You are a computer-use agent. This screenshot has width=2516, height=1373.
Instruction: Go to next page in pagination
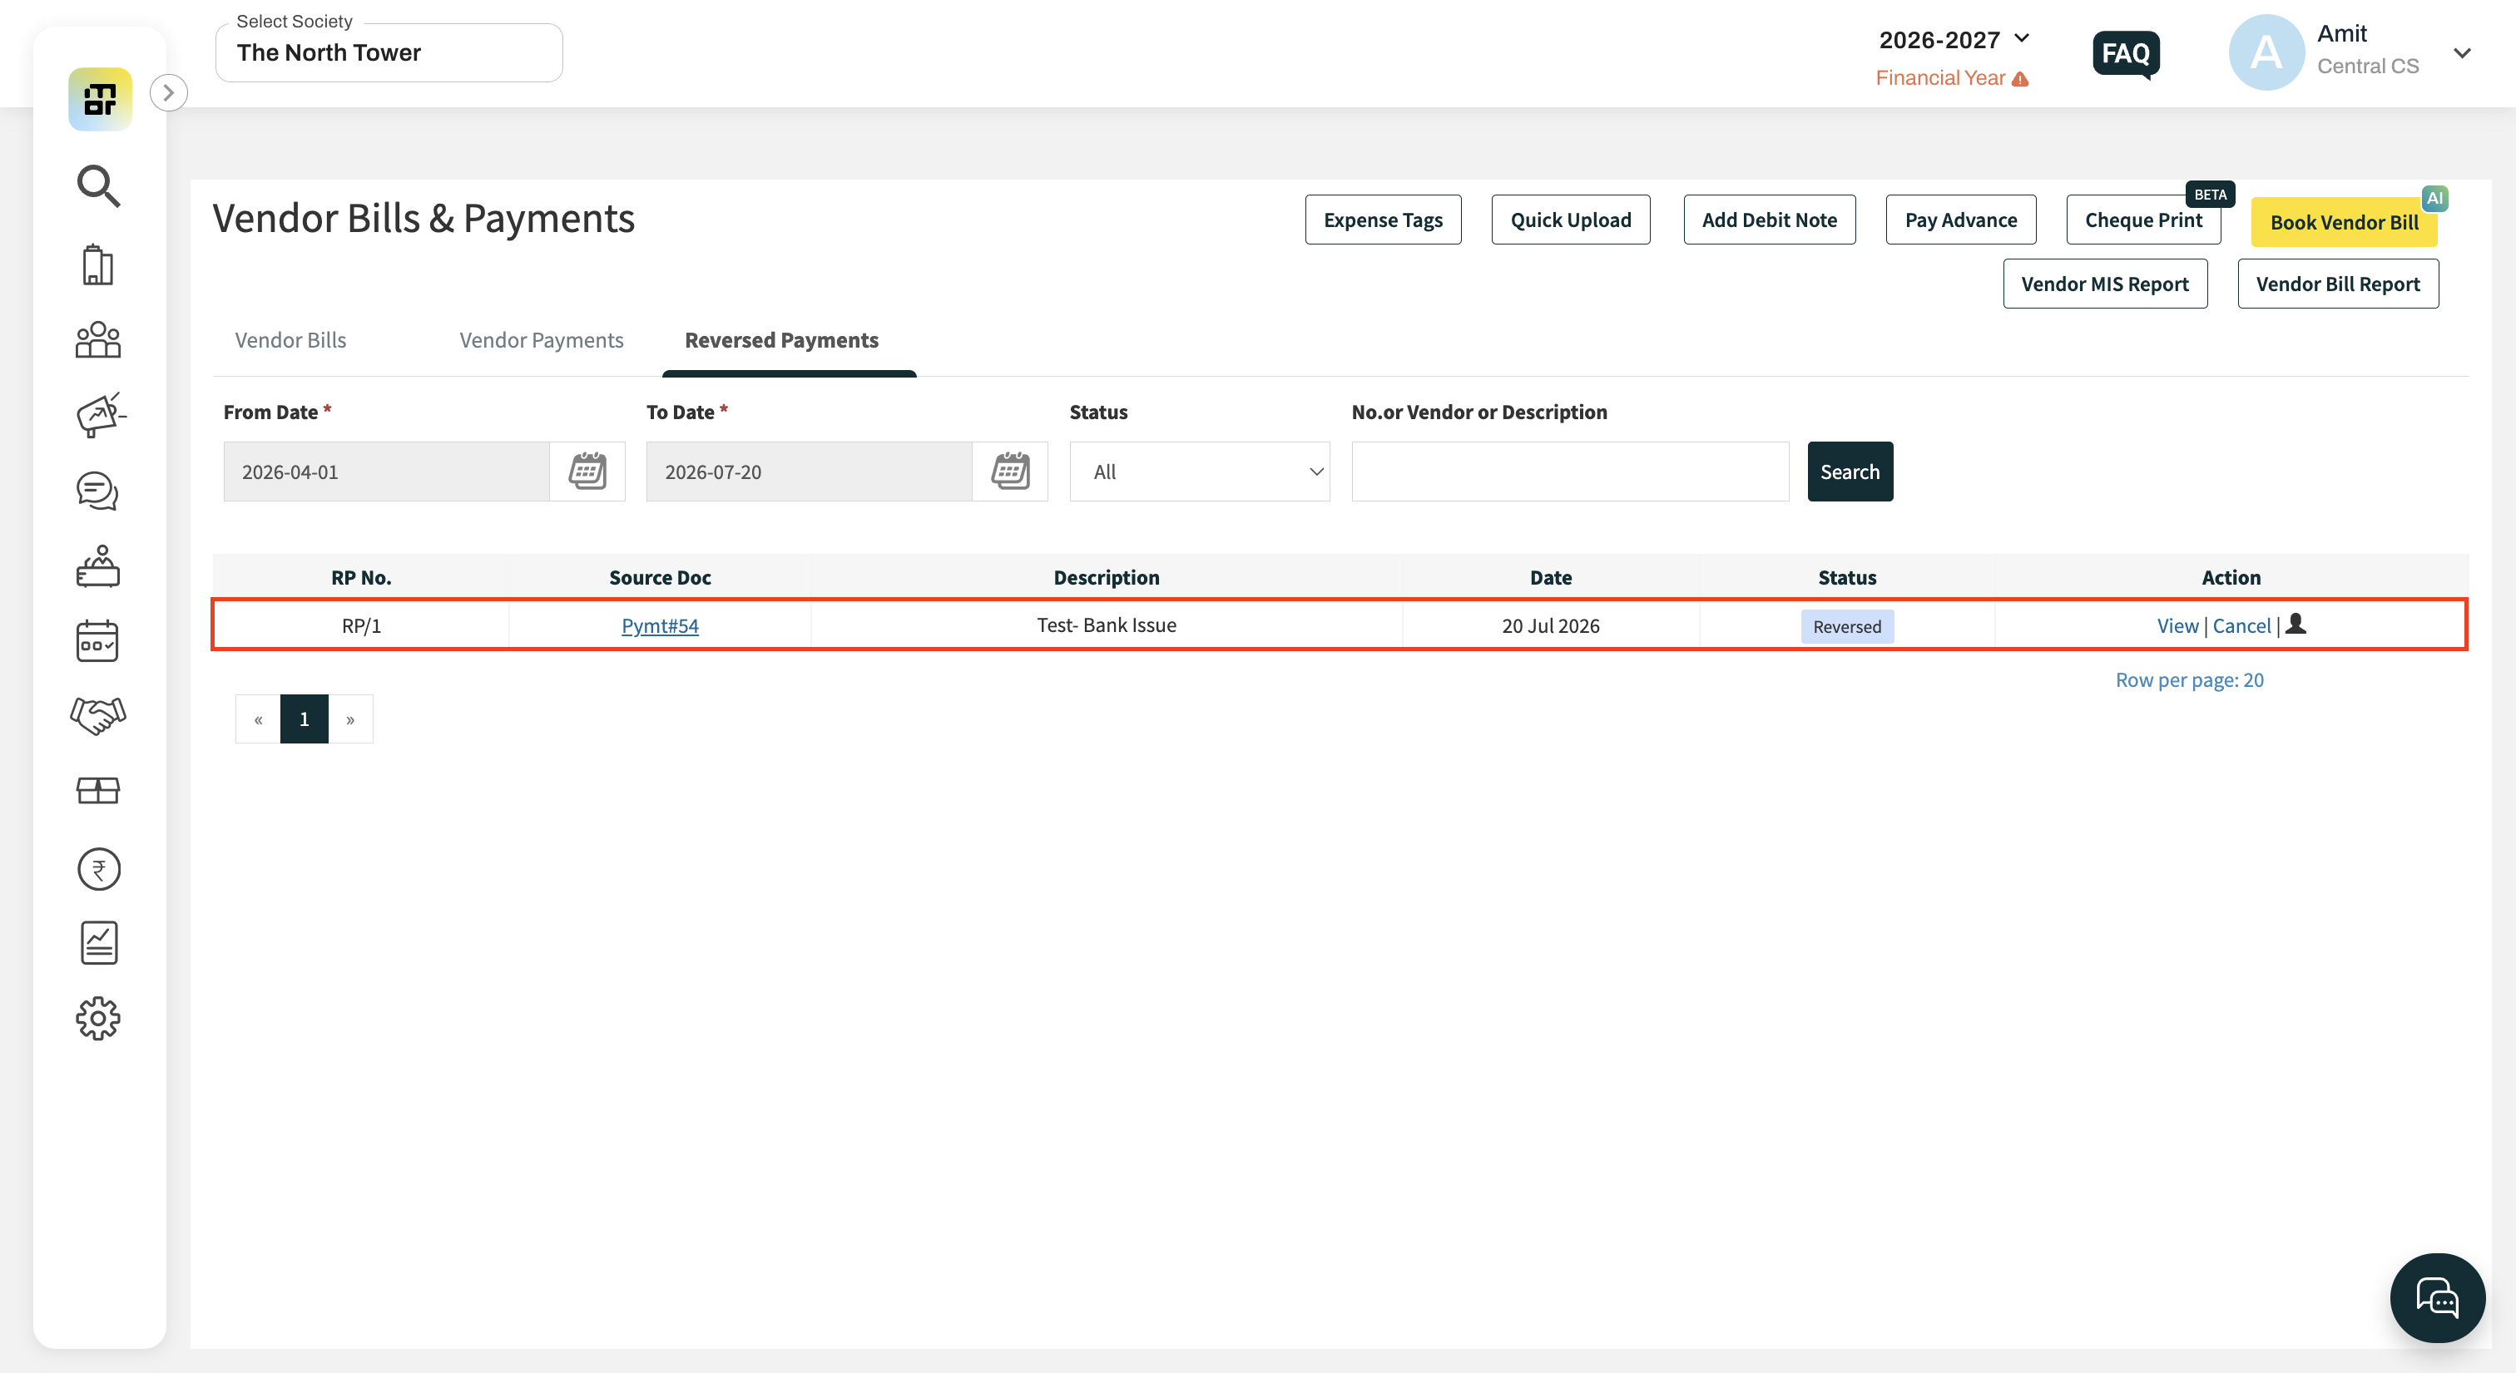pos(349,719)
